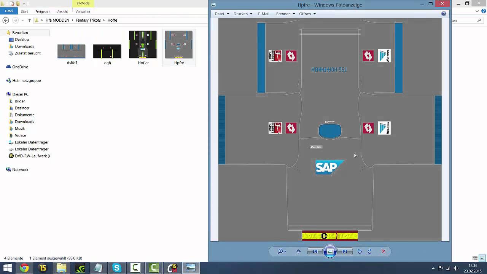487x274 pixels.
Task: Click the Bildtools contextual tab header
Action: (83, 3)
